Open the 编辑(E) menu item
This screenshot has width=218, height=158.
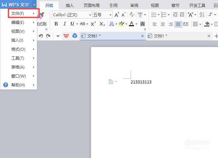point(19,22)
